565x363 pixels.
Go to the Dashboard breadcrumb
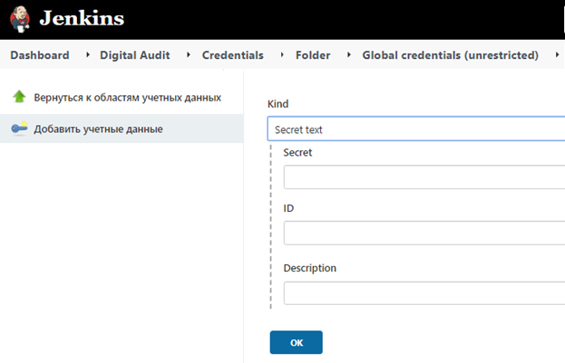[x=40, y=56]
